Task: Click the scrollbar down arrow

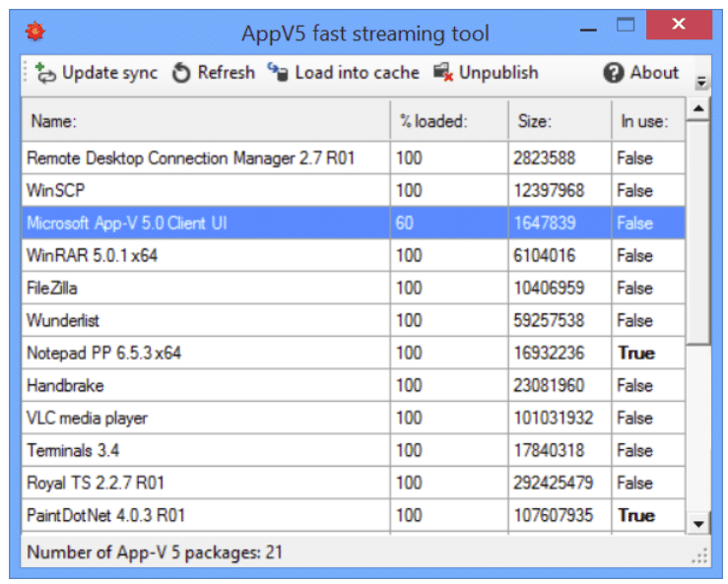Action: coord(697,525)
